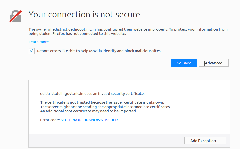Click blank area above the certificate details text
240x149 pixels.
(x=129, y=86)
